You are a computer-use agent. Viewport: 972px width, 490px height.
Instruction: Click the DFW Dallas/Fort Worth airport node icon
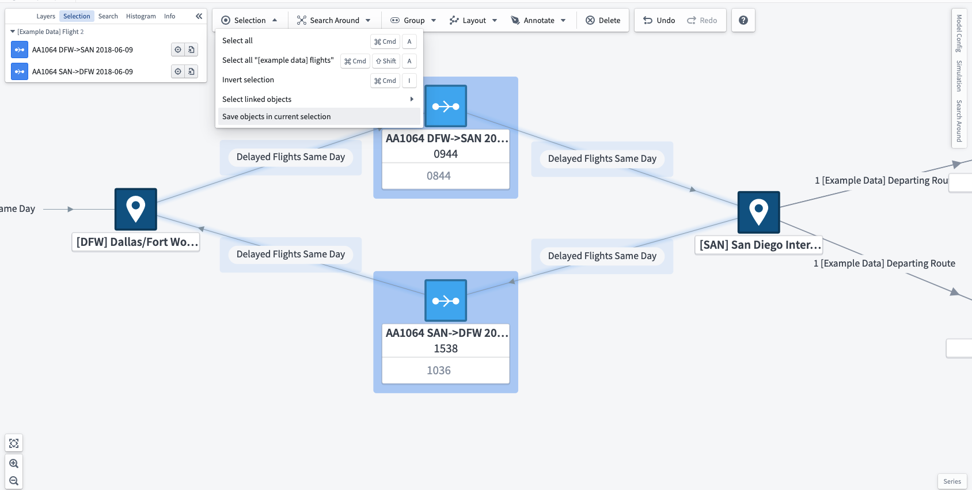tap(136, 209)
